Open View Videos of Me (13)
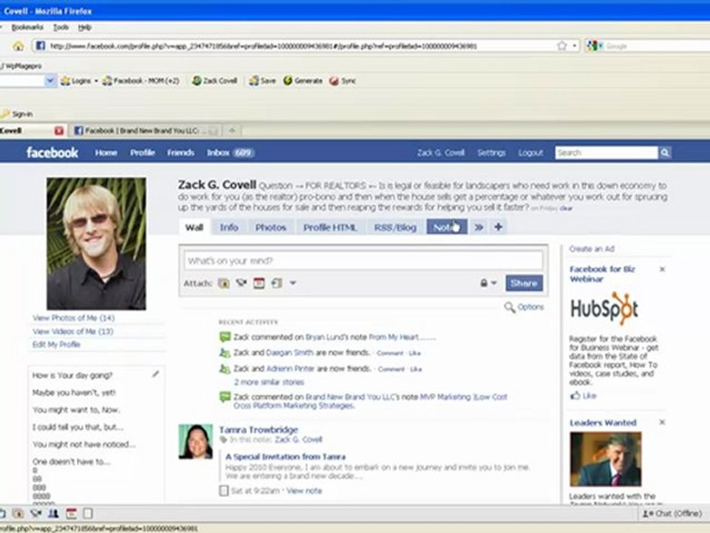 [x=73, y=332]
